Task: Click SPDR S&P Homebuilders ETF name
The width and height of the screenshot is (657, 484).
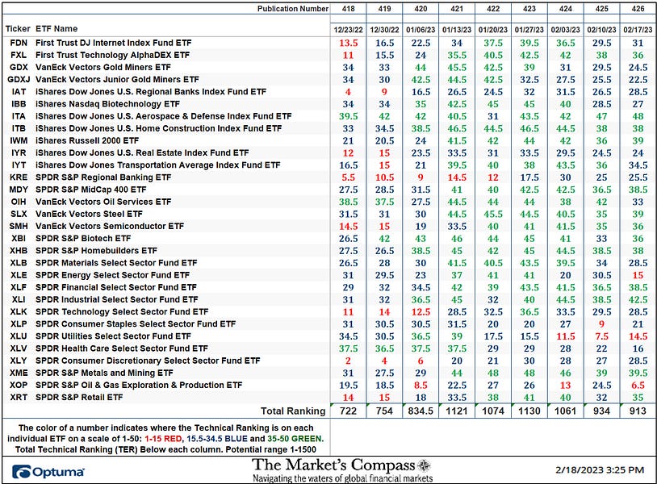Action: pyautogui.click(x=96, y=250)
